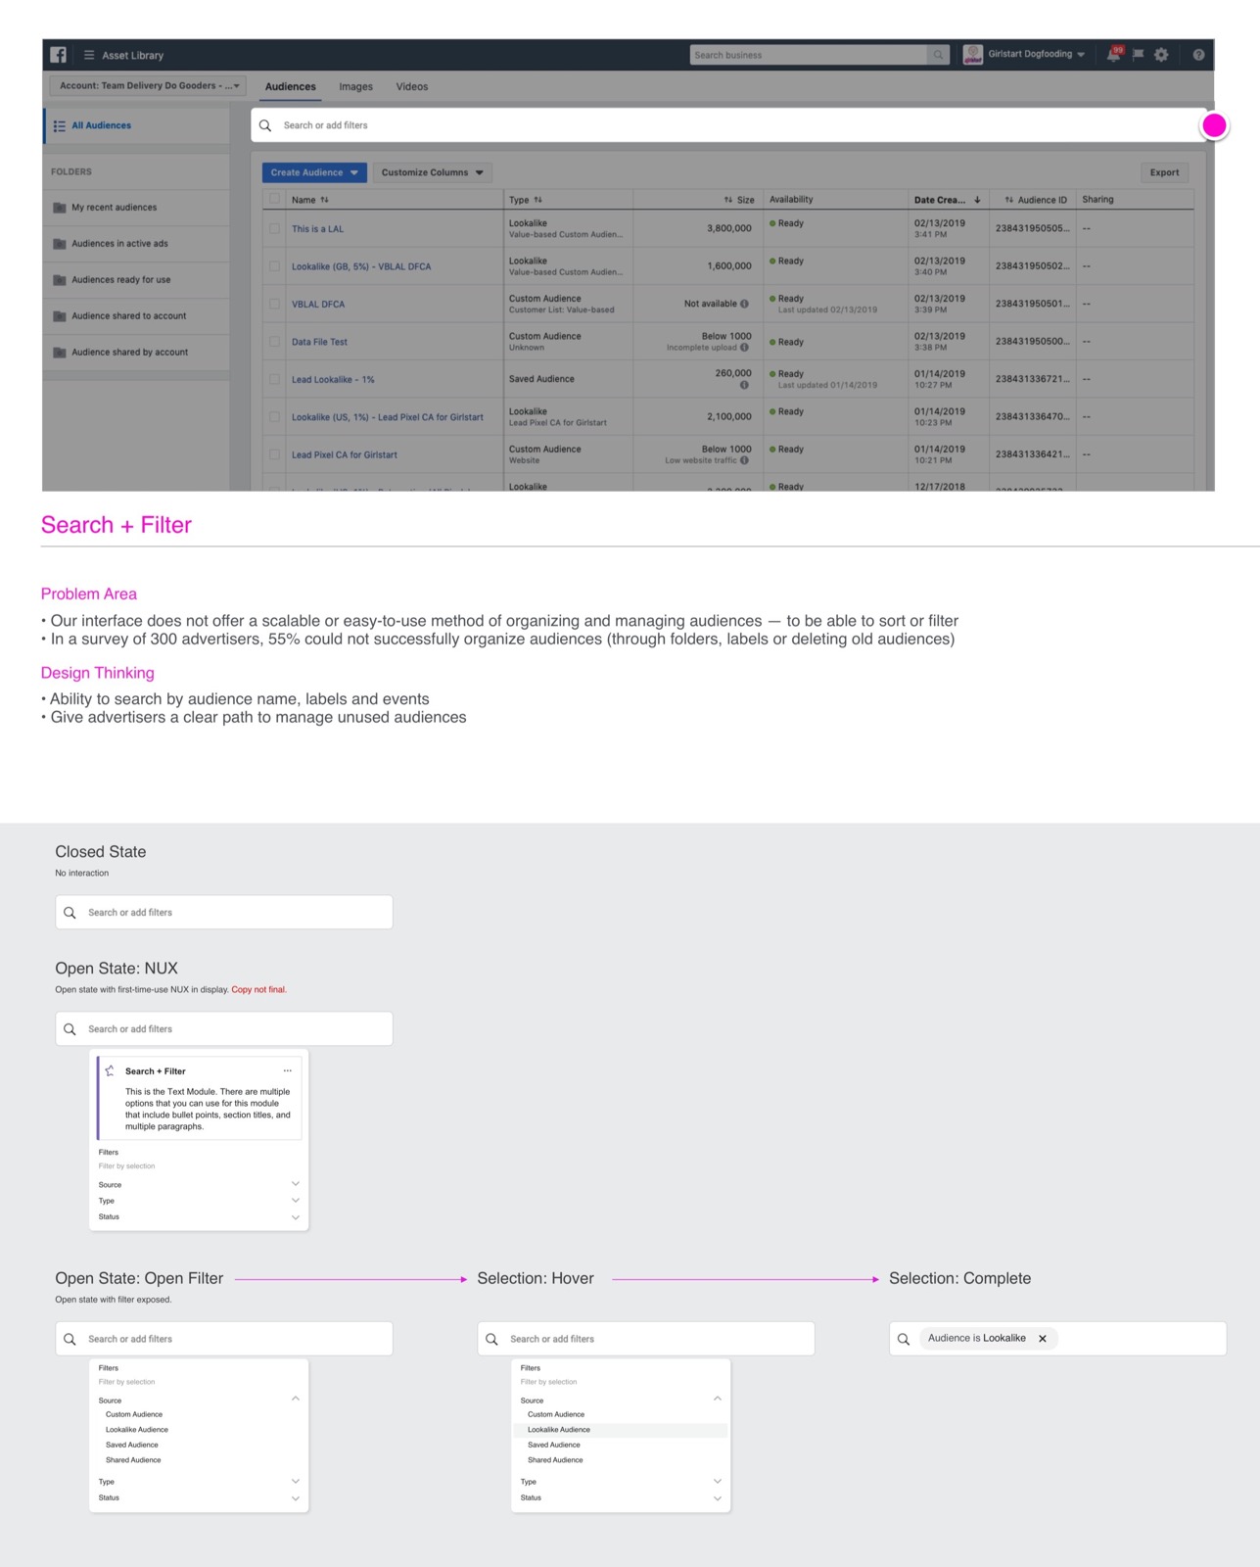The image size is (1260, 1567).
Task: Click info icon beside Not available
Action: pyautogui.click(x=744, y=304)
